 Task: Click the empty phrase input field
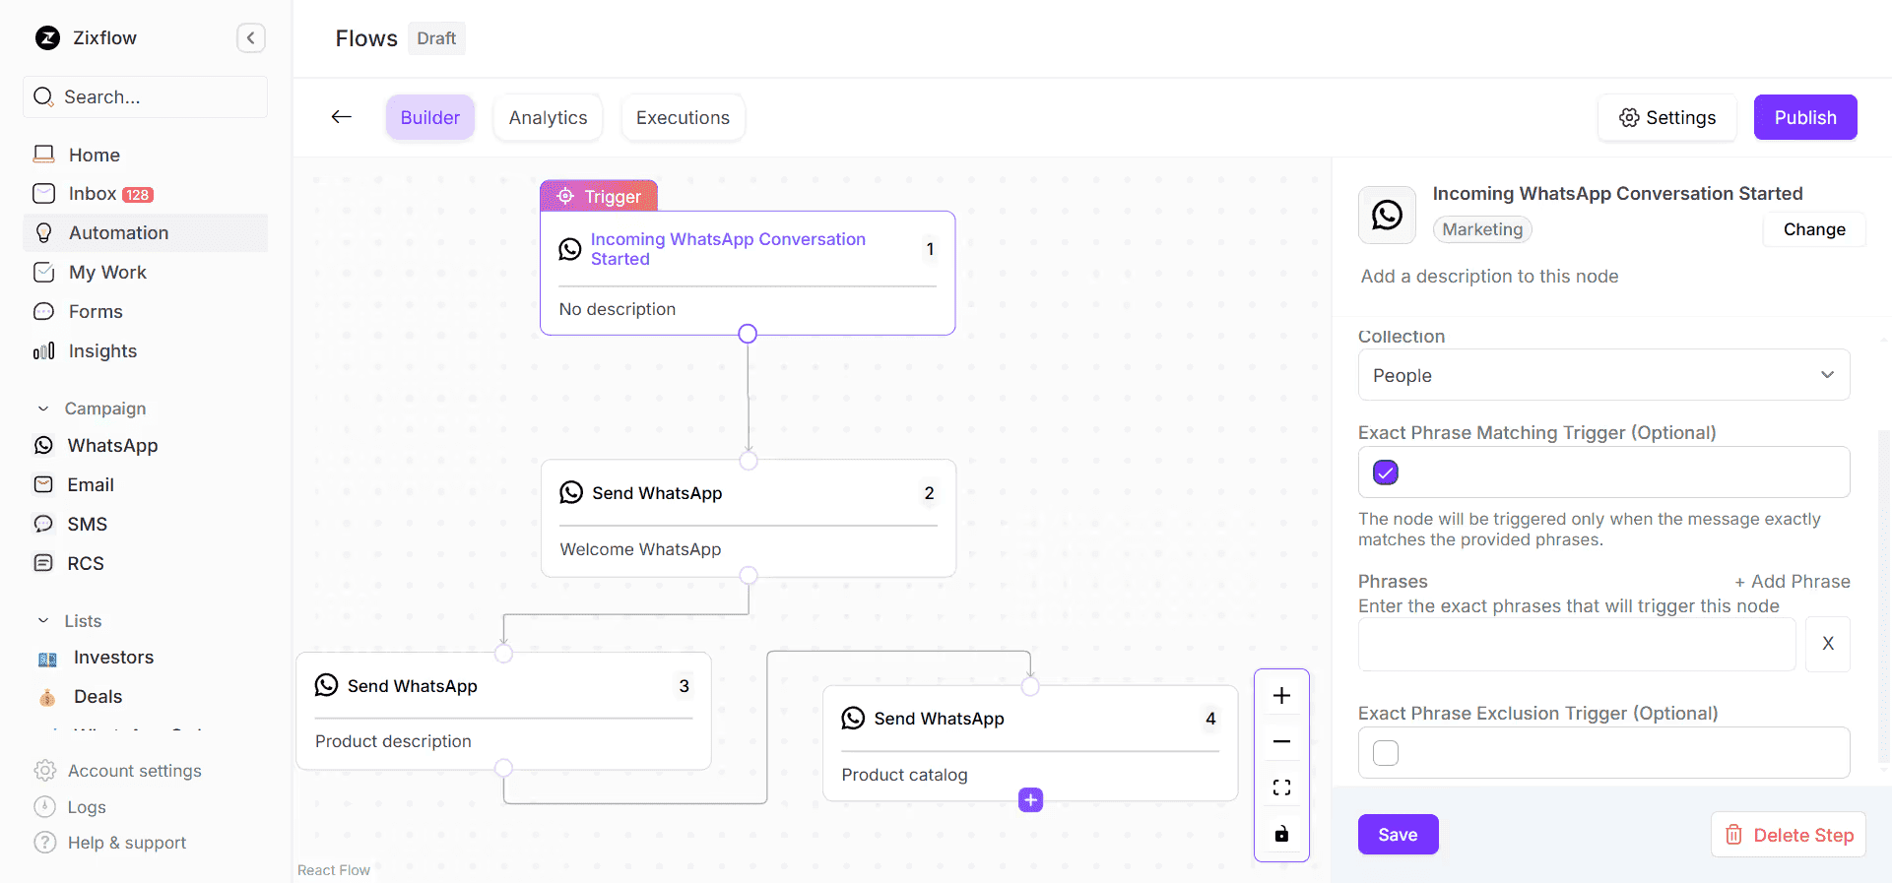pos(1576,645)
